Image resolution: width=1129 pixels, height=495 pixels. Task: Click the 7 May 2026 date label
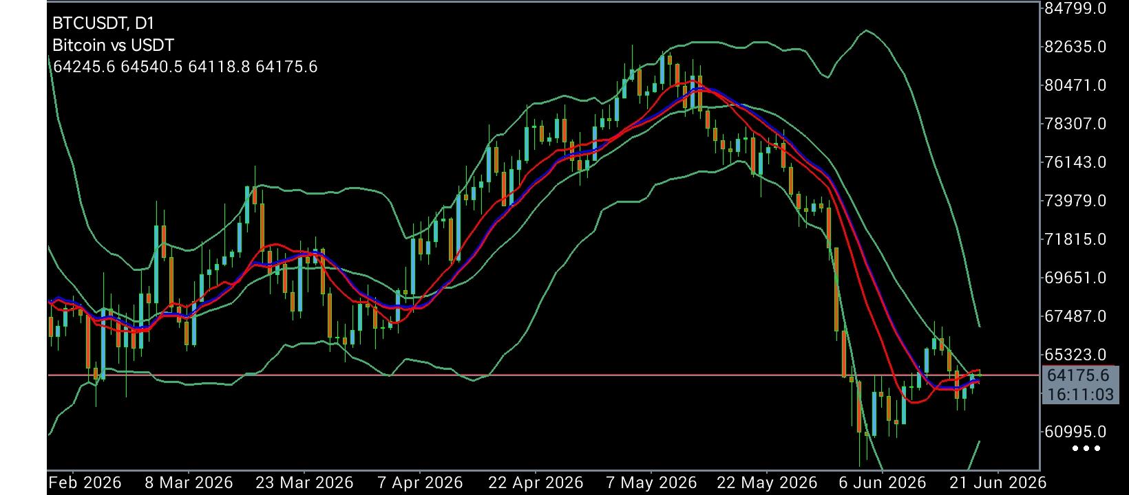[651, 483]
